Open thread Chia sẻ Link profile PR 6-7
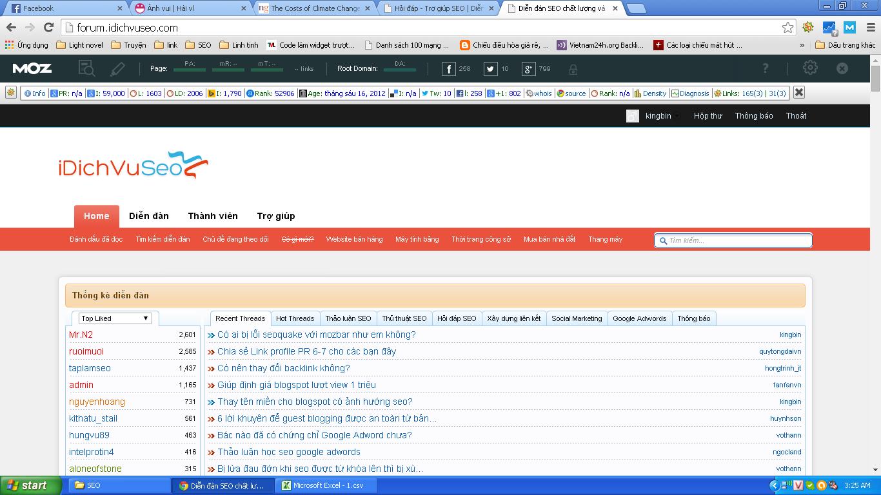 pyautogui.click(x=307, y=351)
